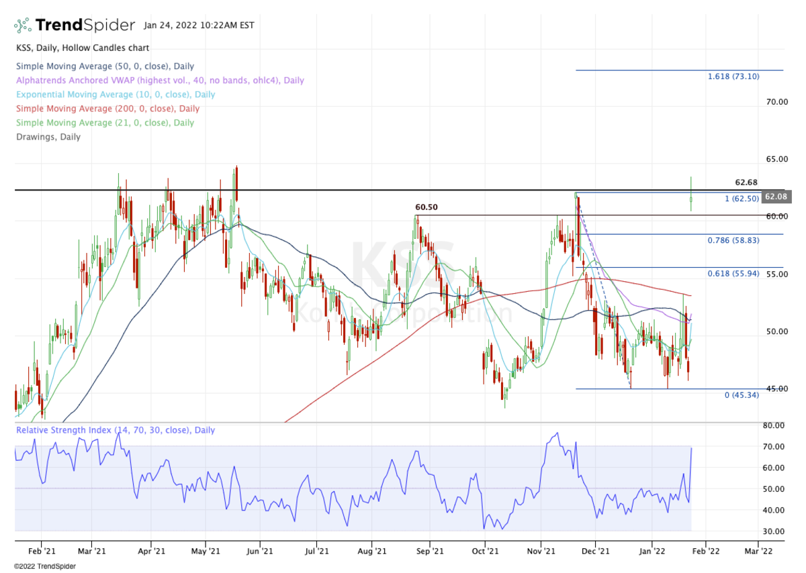Click the 62.08 current price tag

(775, 197)
